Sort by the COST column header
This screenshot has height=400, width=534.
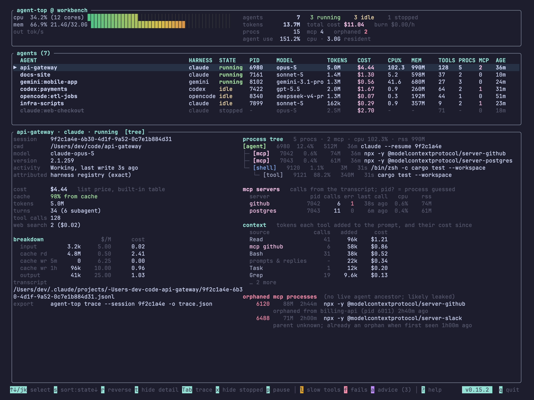(364, 60)
